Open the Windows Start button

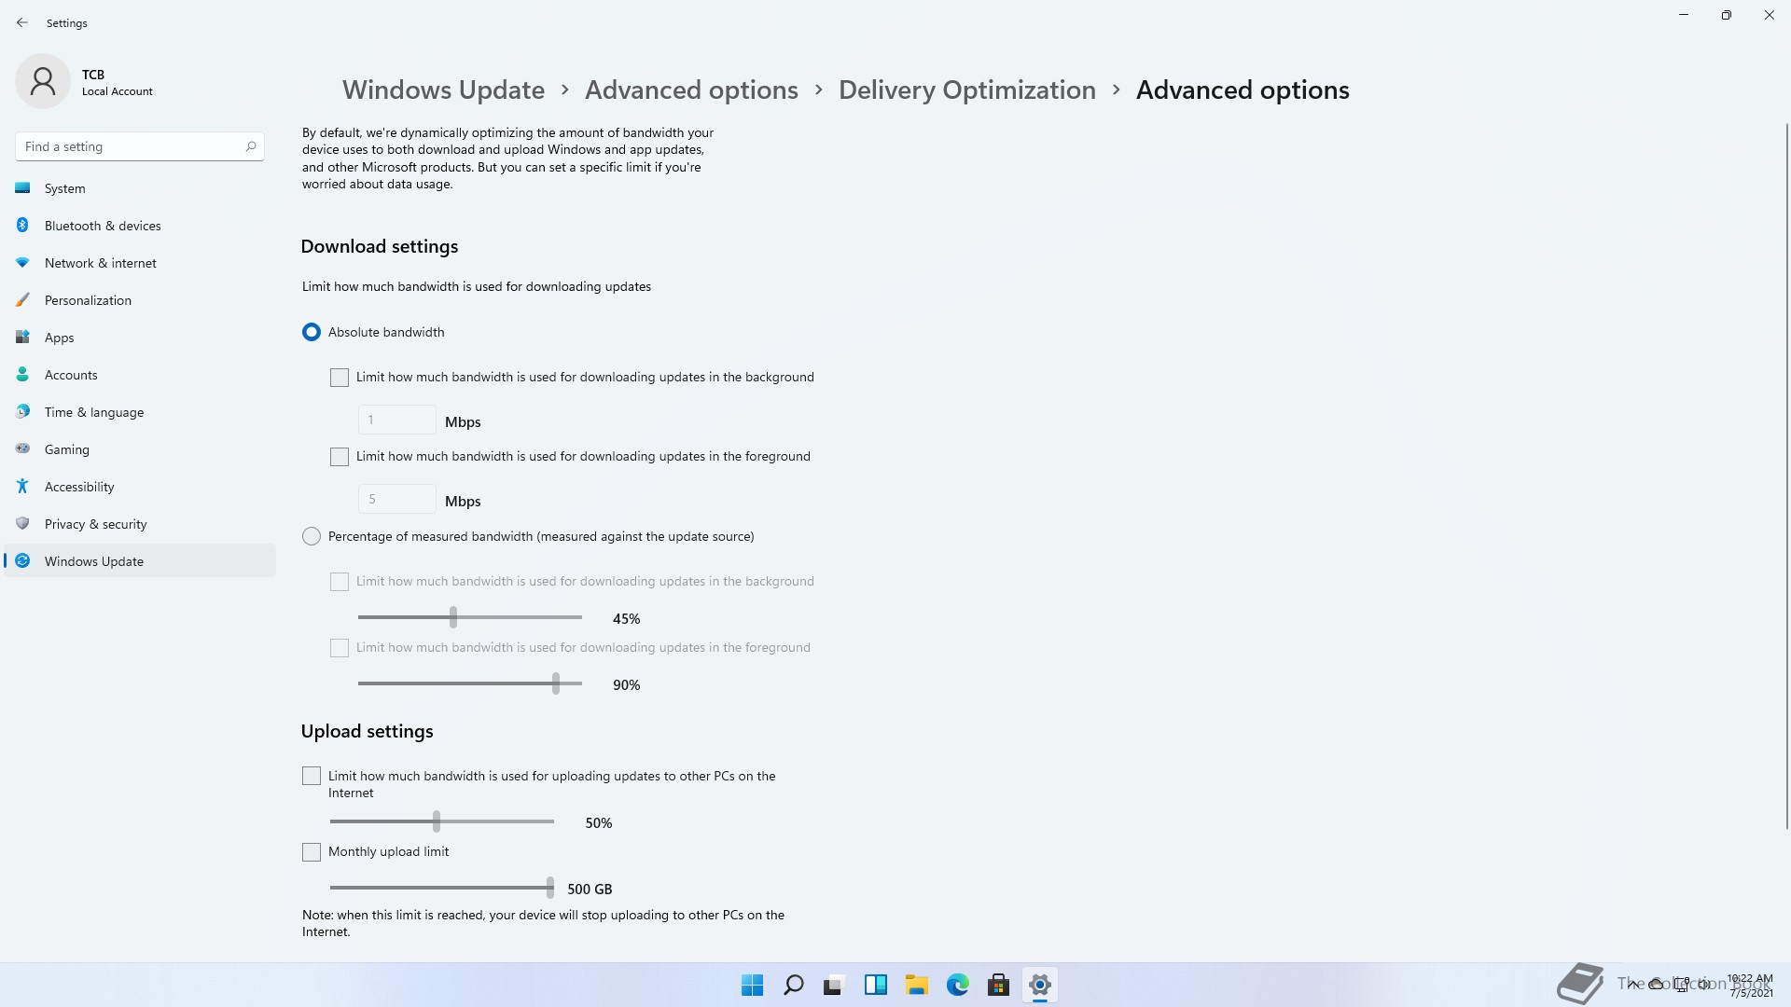tap(752, 985)
